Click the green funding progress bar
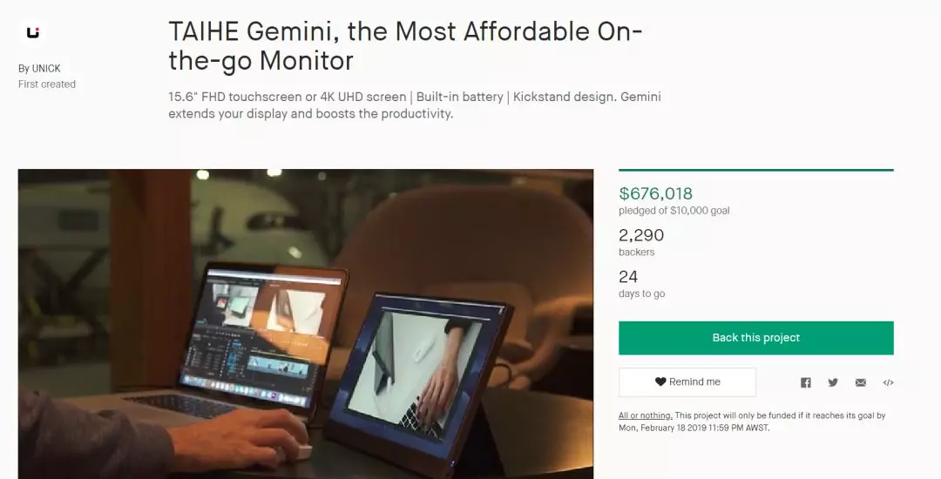The image size is (941, 479). 756,170
